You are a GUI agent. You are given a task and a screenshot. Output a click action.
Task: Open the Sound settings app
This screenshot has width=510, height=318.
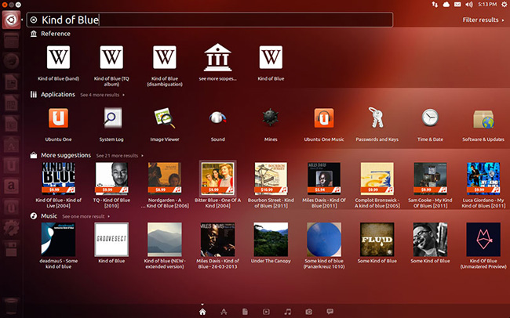click(217, 118)
